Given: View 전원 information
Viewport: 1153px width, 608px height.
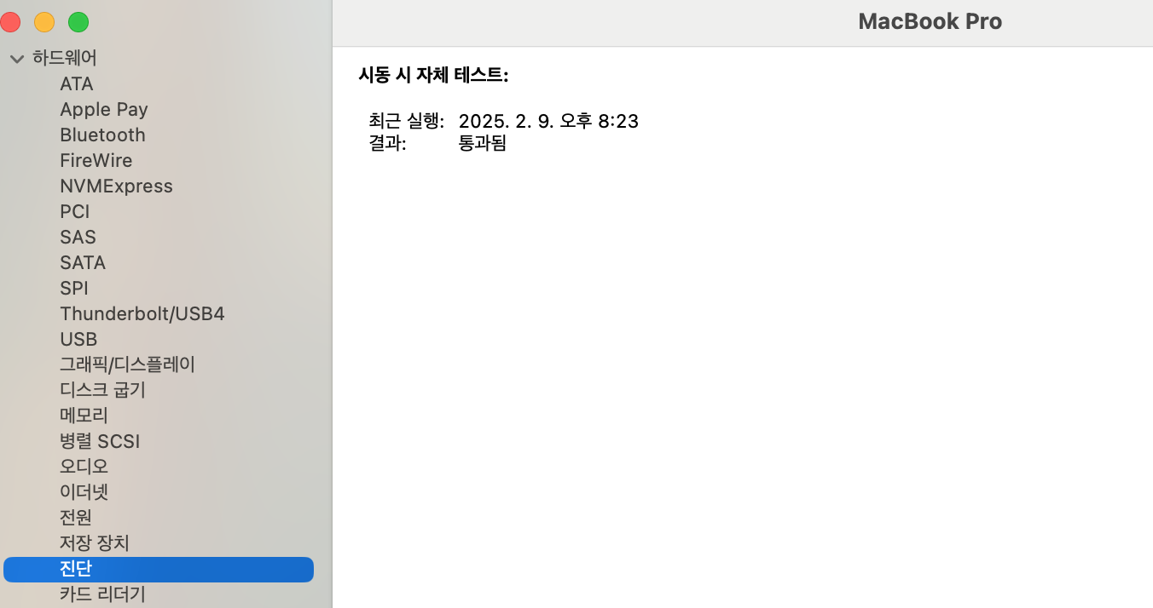Looking at the screenshot, I should [76, 518].
